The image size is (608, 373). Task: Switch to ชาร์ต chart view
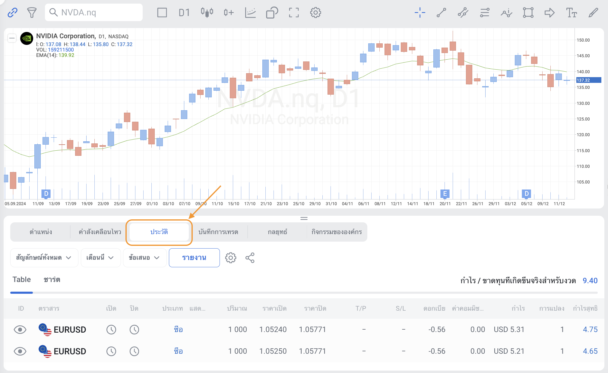(x=52, y=280)
